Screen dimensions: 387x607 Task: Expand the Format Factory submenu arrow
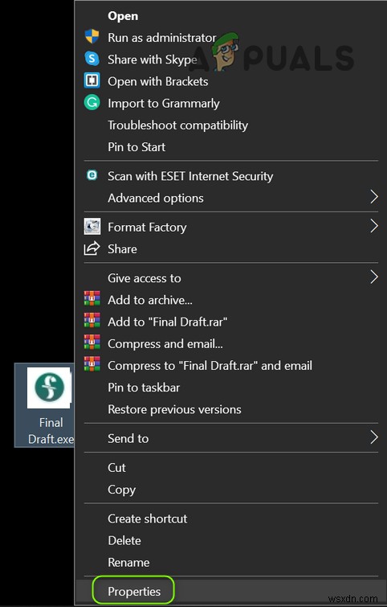(x=374, y=226)
